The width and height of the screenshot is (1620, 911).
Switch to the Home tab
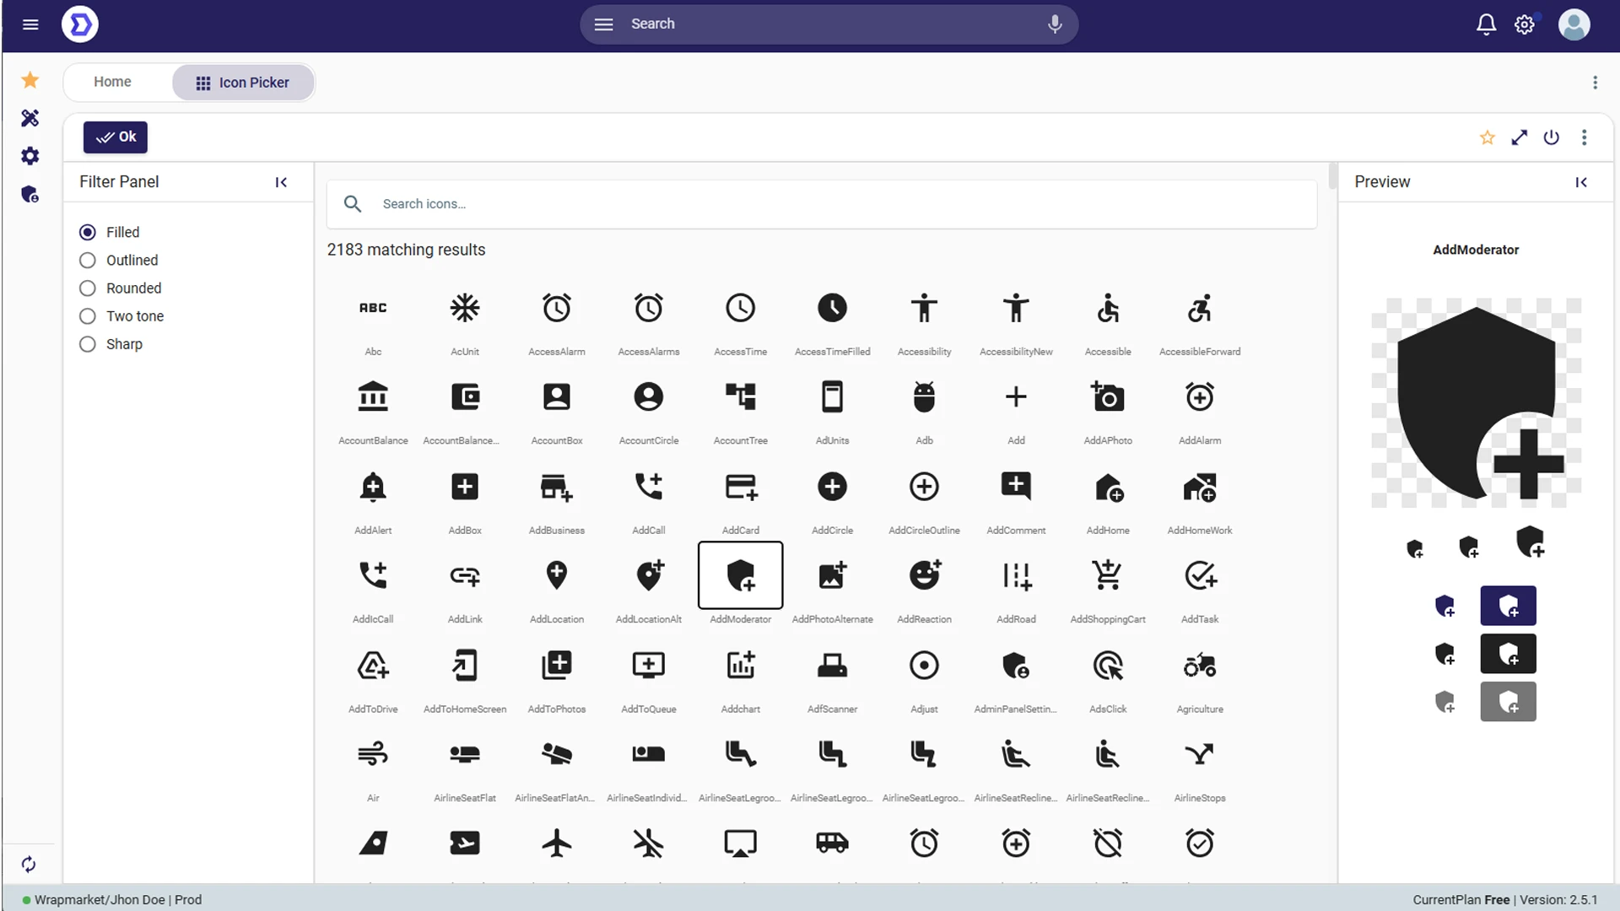pyautogui.click(x=112, y=82)
